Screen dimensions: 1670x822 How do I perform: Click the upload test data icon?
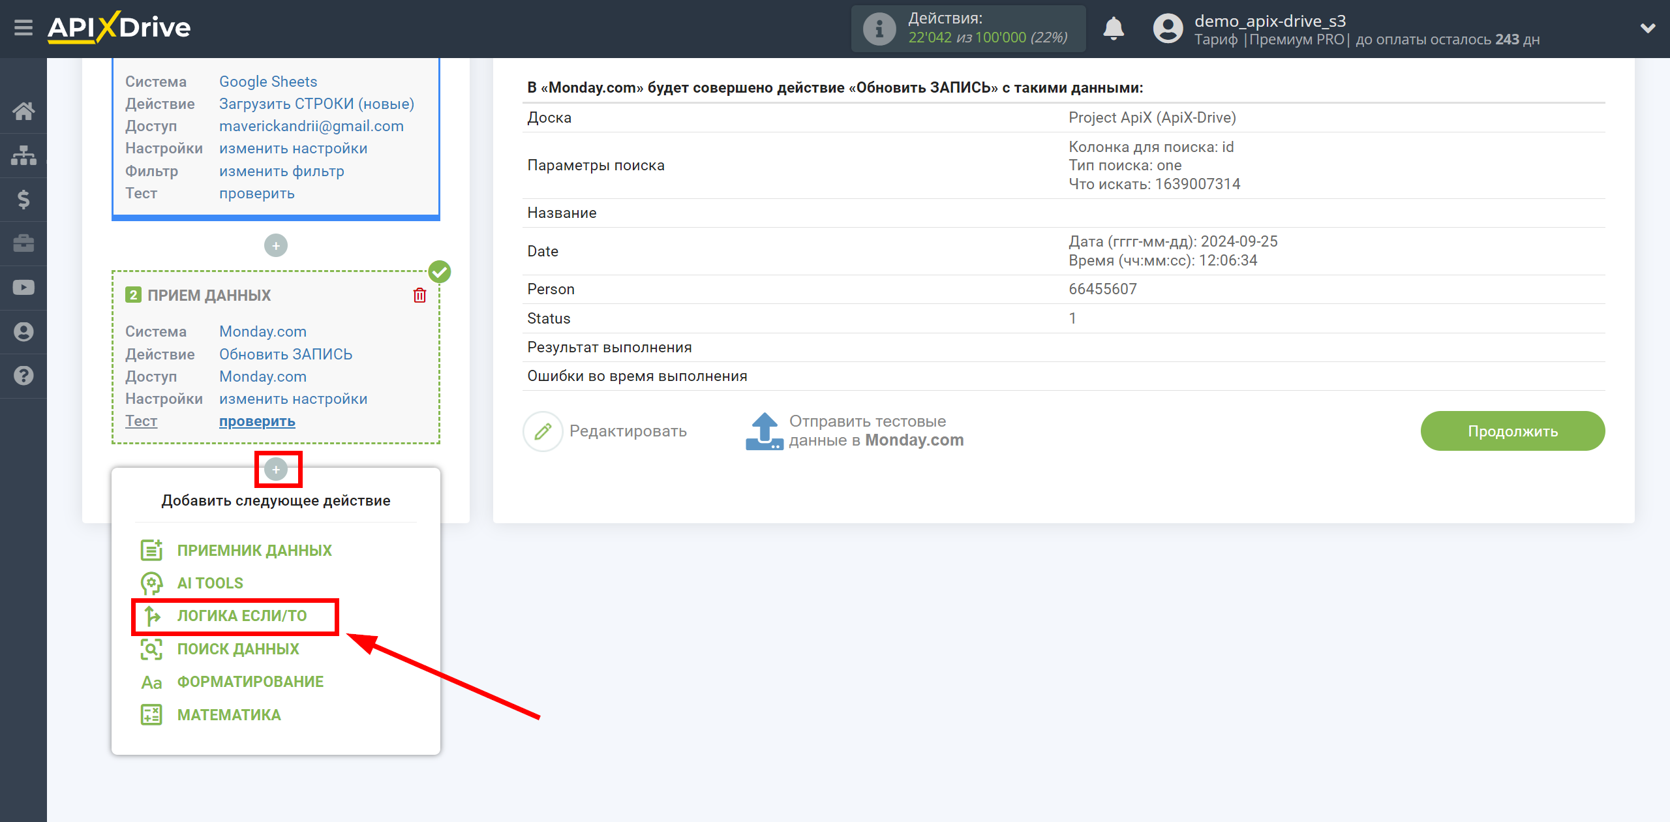pos(764,431)
